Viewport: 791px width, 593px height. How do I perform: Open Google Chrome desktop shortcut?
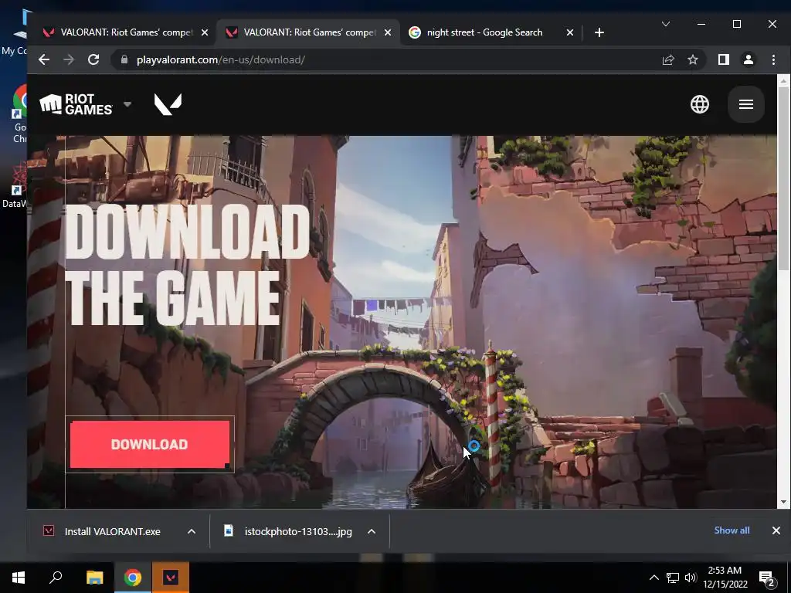tap(19, 114)
